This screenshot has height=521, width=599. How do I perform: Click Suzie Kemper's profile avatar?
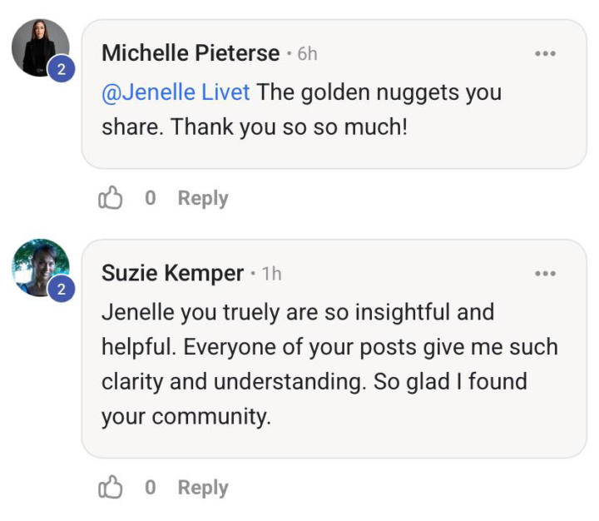coord(37,266)
